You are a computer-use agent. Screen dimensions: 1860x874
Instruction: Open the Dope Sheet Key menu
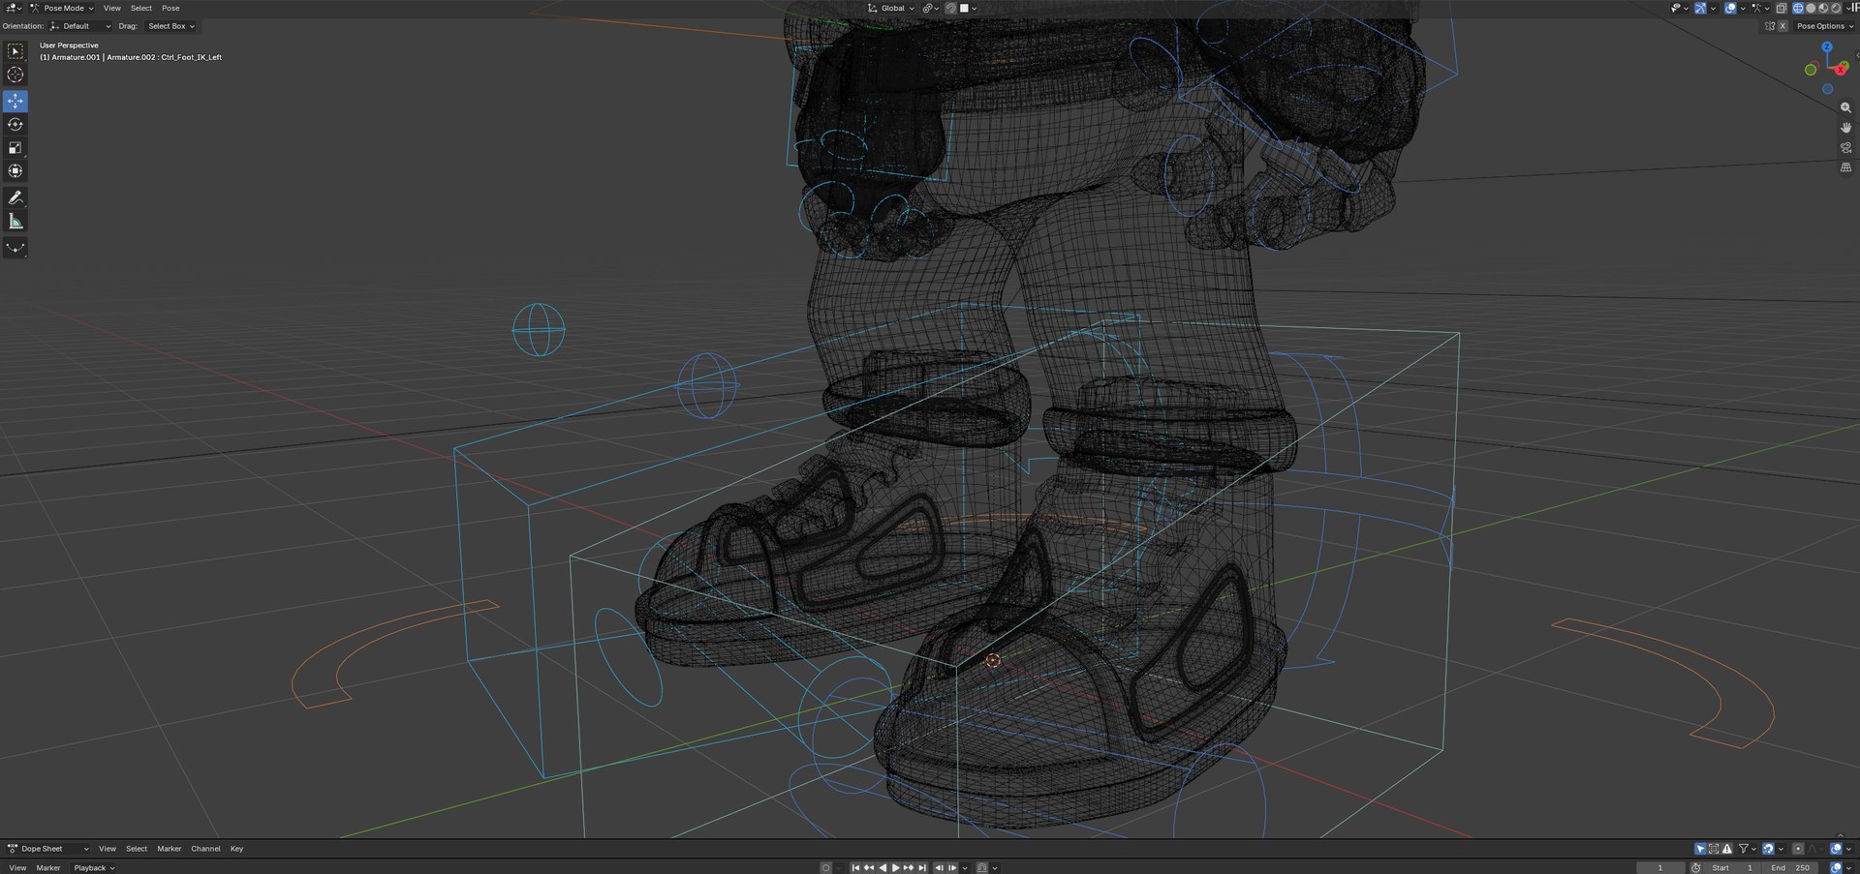tap(236, 849)
